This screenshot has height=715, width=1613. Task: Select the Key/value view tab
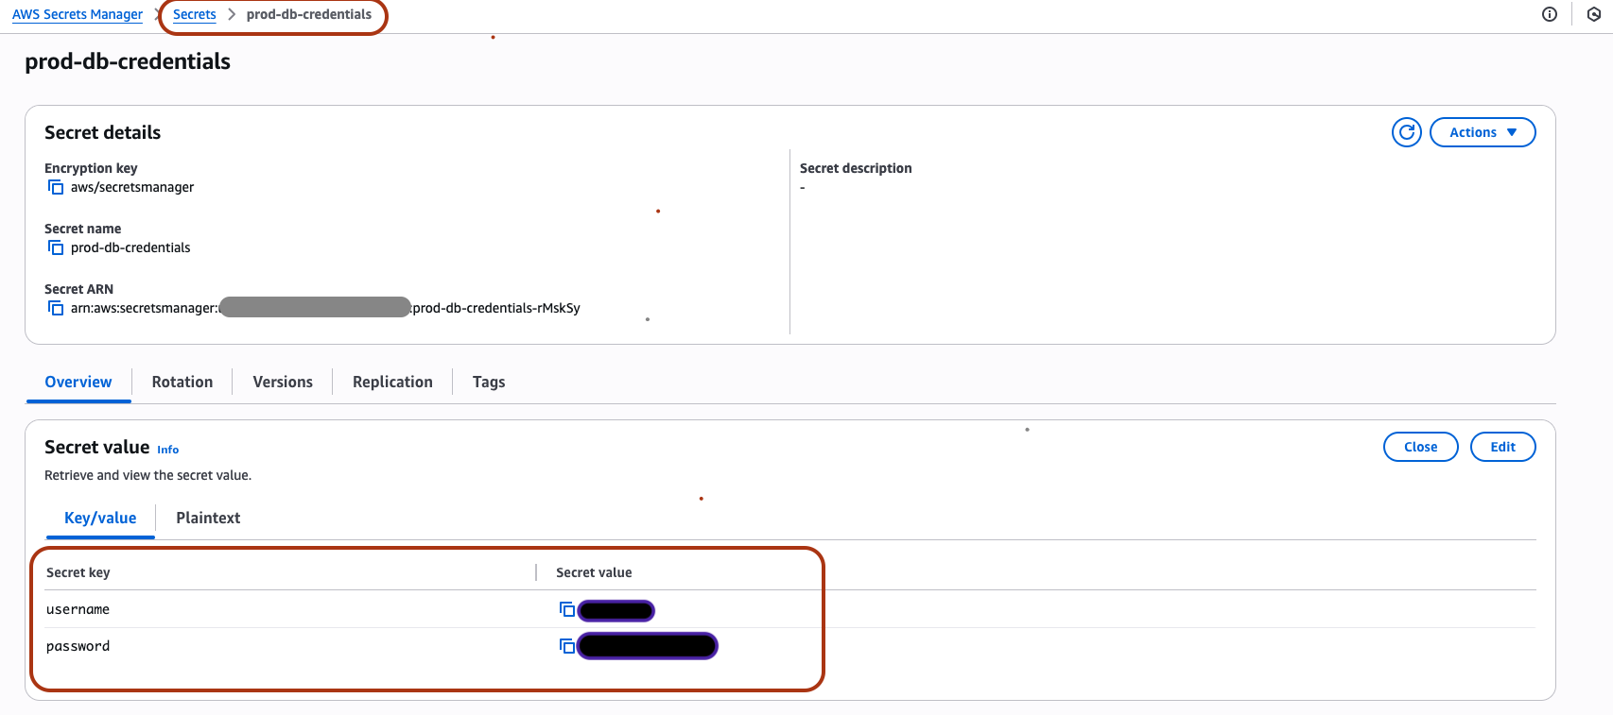pos(100,518)
